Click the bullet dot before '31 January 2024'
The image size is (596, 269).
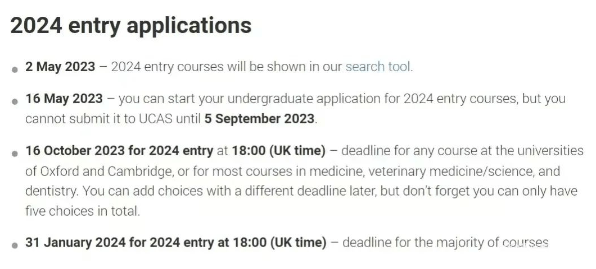click(x=15, y=245)
